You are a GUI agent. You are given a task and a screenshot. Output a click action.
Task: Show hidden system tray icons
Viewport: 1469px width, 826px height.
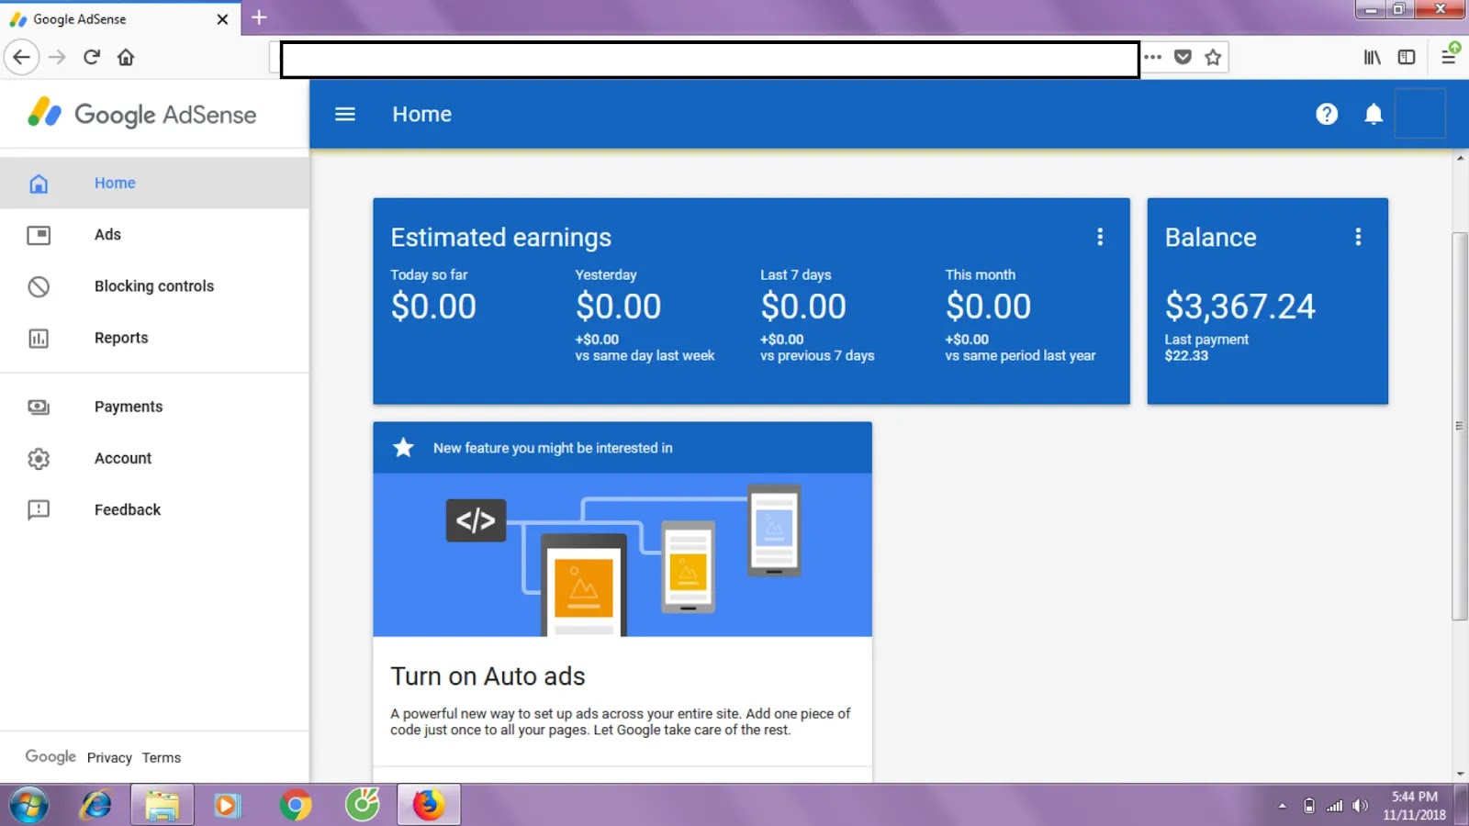click(1283, 806)
